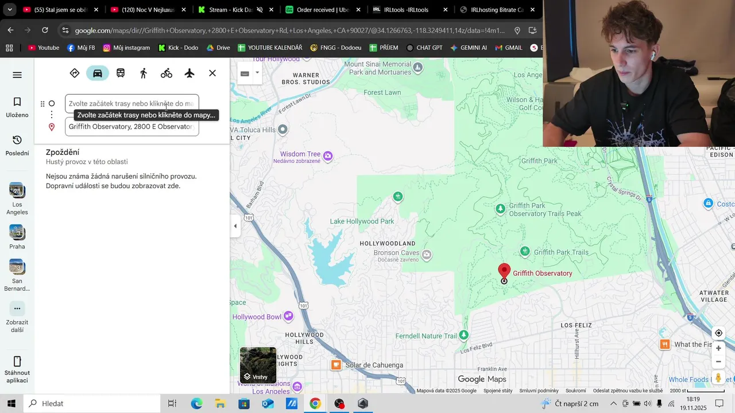
Task: Open the Můj instagram bookmark
Action: (126, 48)
